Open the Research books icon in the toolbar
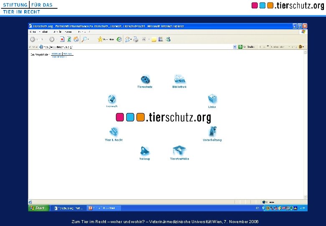Screen dimensions: 326x226 160,39
